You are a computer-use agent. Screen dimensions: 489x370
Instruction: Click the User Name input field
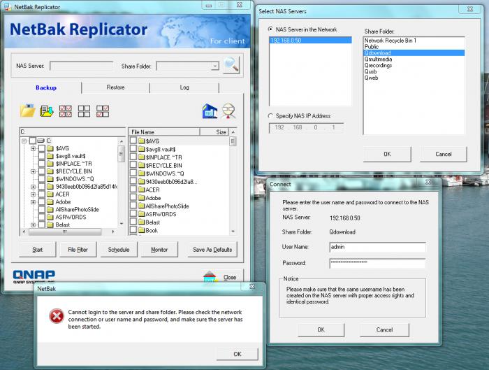[x=377, y=247]
